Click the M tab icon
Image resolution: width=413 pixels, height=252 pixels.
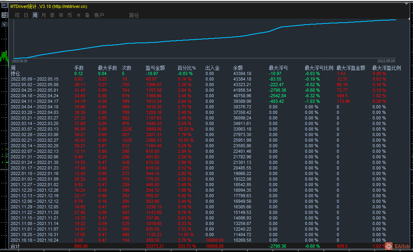78,15
